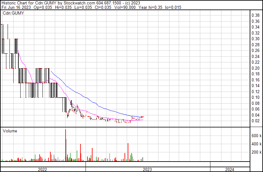Click the Cdn:GUMY symbol label in chart
This screenshot has height=172, width=263.
point(13,13)
